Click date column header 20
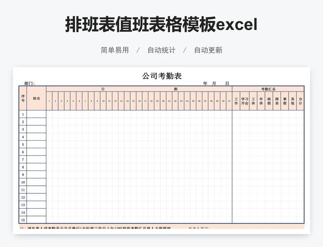The height and width of the screenshot is (247, 323). pos(163,101)
